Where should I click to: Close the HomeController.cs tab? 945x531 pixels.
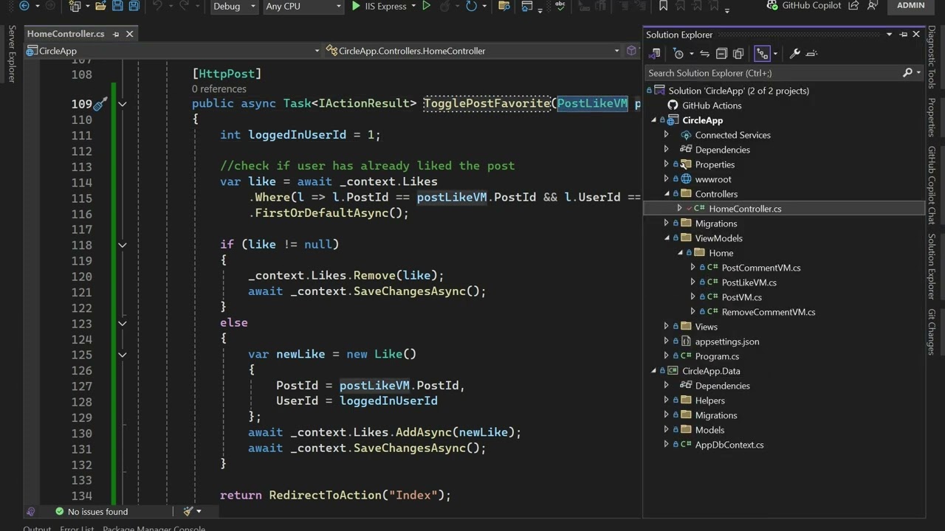130,34
